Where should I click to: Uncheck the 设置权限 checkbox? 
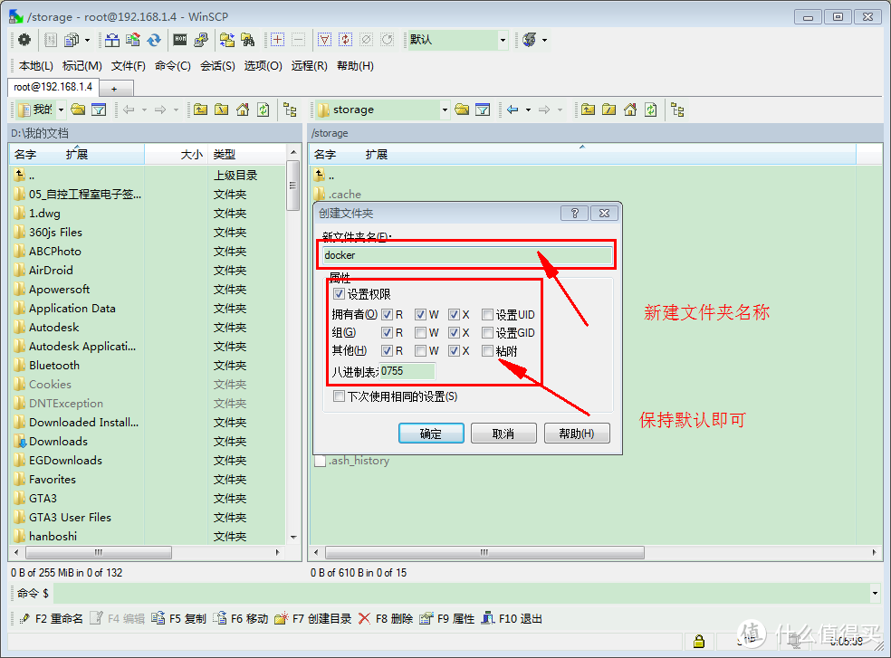[x=340, y=294]
